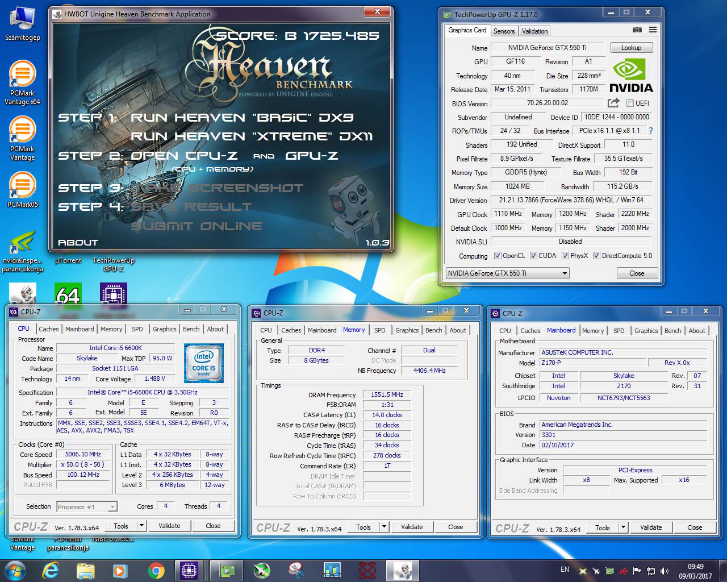Click the Core Speed value 5006.10 MHz
The height and width of the screenshot is (582, 727).
(x=83, y=455)
